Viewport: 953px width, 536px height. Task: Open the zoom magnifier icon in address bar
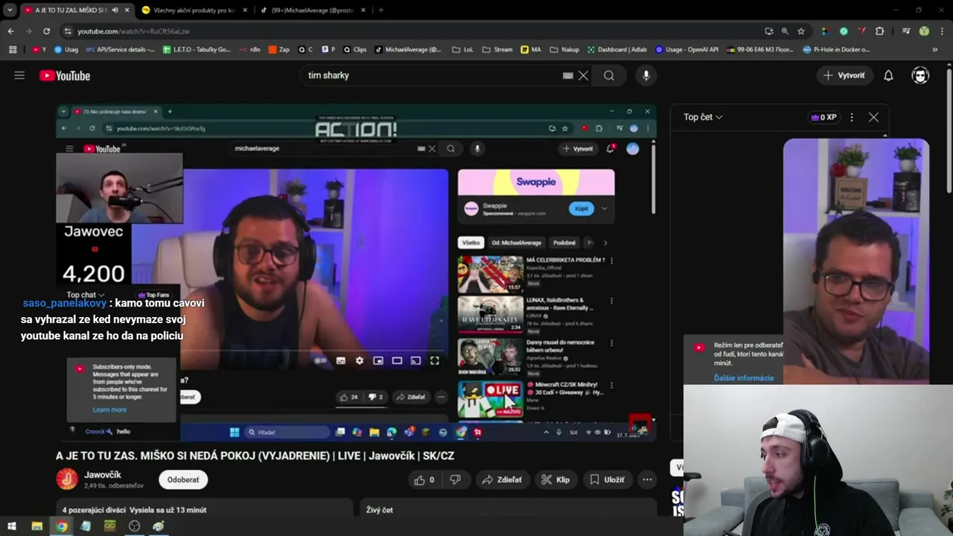(785, 31)
